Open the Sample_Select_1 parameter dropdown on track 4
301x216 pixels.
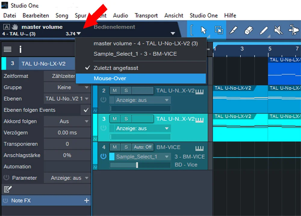(142, 157)
